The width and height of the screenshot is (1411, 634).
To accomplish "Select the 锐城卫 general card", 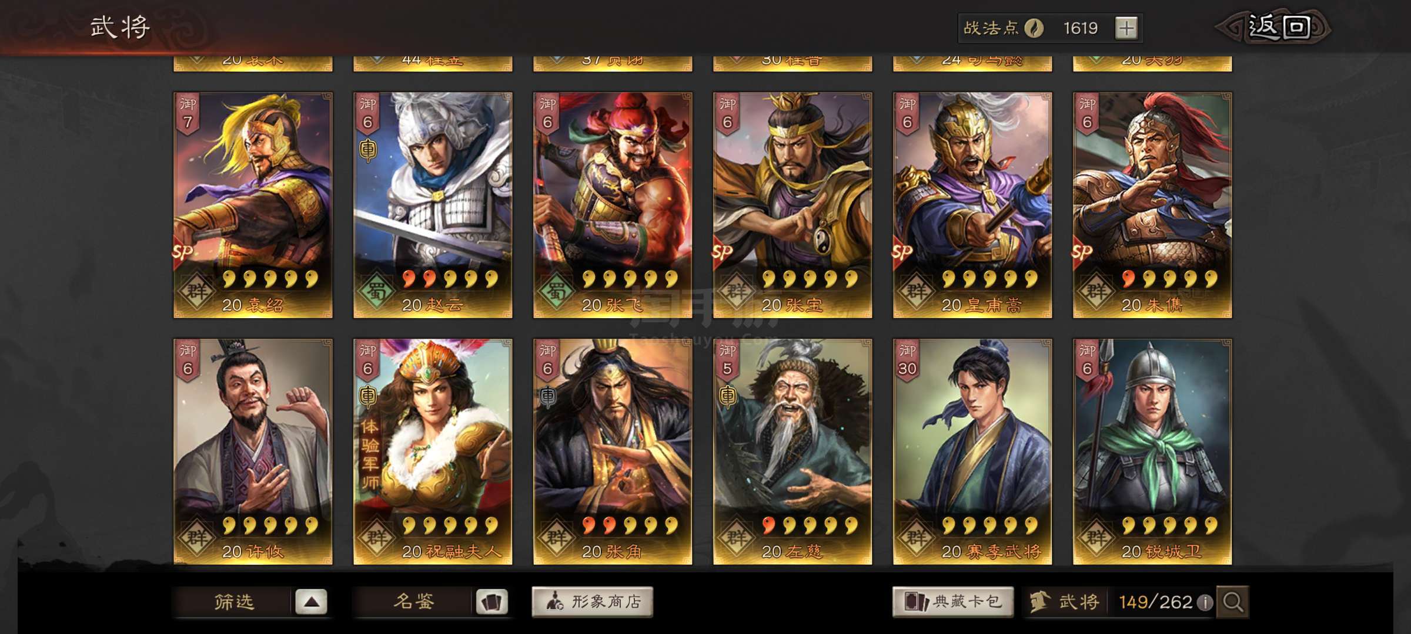I will tap(1152, 452).
